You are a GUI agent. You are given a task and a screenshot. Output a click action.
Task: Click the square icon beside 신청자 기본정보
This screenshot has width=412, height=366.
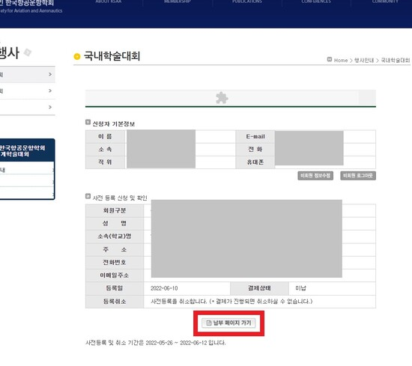[88, 122]
